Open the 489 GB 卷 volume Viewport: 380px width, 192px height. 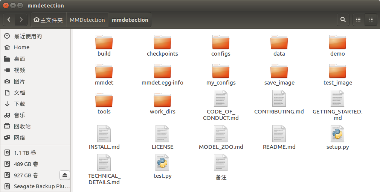pos(35,164)
